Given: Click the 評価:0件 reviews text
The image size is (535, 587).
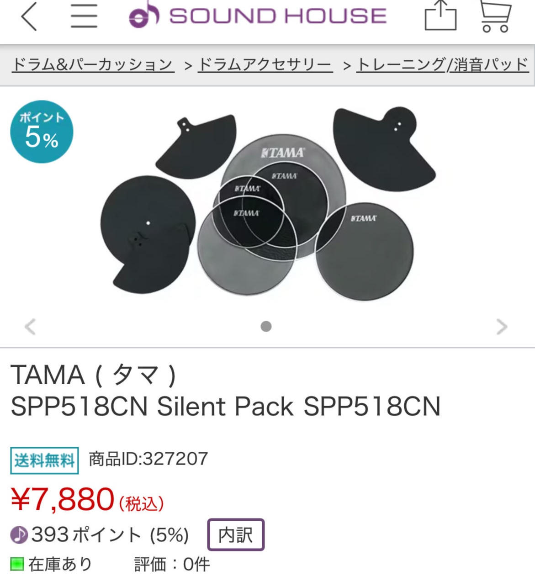Looking at the screenshot, I should [x=172, y=565].
